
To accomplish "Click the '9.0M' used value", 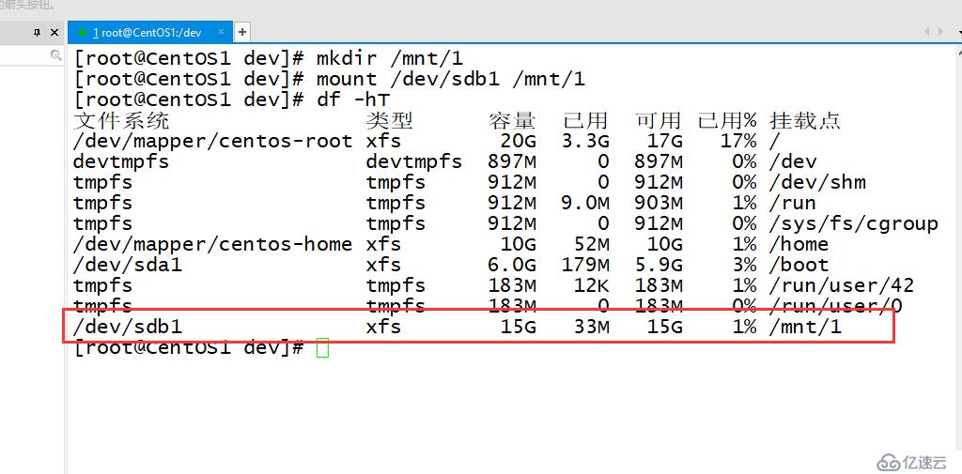I will point(586,203).
